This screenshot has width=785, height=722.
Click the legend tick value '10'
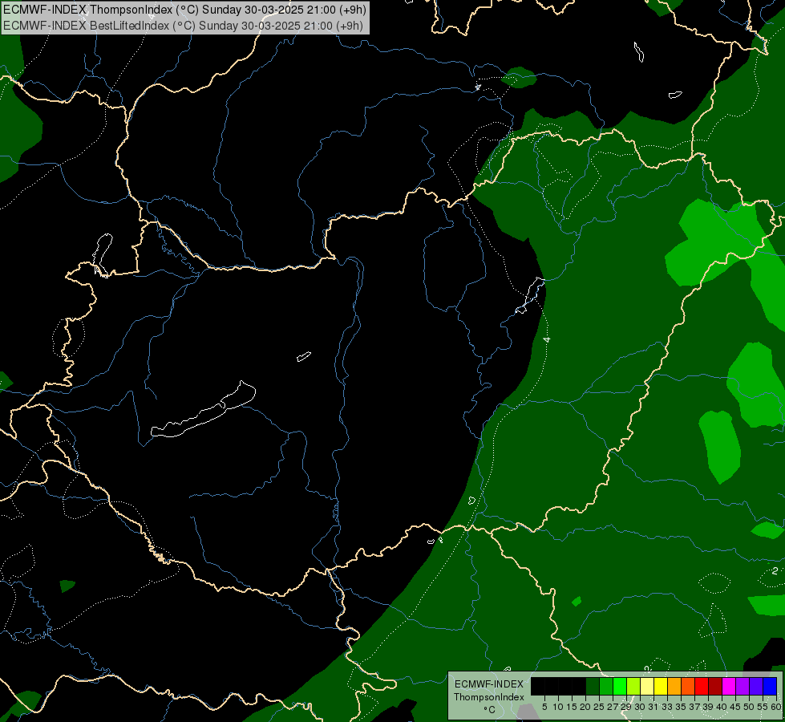[558, 707]
